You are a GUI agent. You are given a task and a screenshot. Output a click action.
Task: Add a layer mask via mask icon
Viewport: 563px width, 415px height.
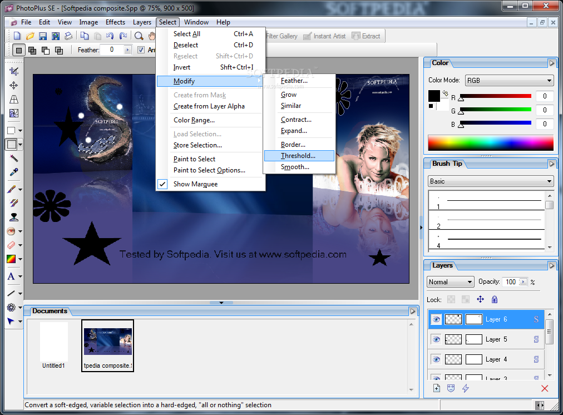pyautogui.click(x=451, y=388)
